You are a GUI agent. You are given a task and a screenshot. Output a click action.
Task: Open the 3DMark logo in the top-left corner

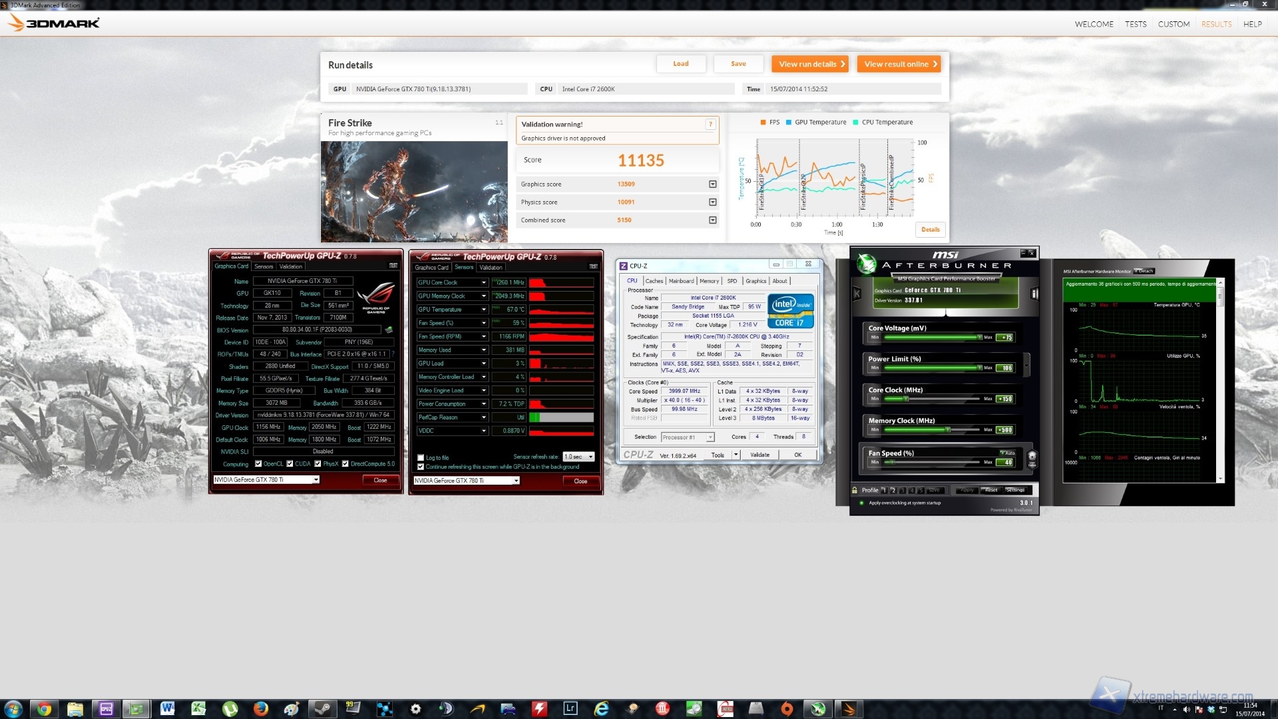(x=53, y=22)
